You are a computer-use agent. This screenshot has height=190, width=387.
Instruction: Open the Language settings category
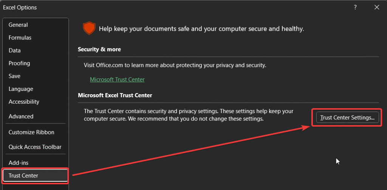pyautogui.click(x=21, y=89)
